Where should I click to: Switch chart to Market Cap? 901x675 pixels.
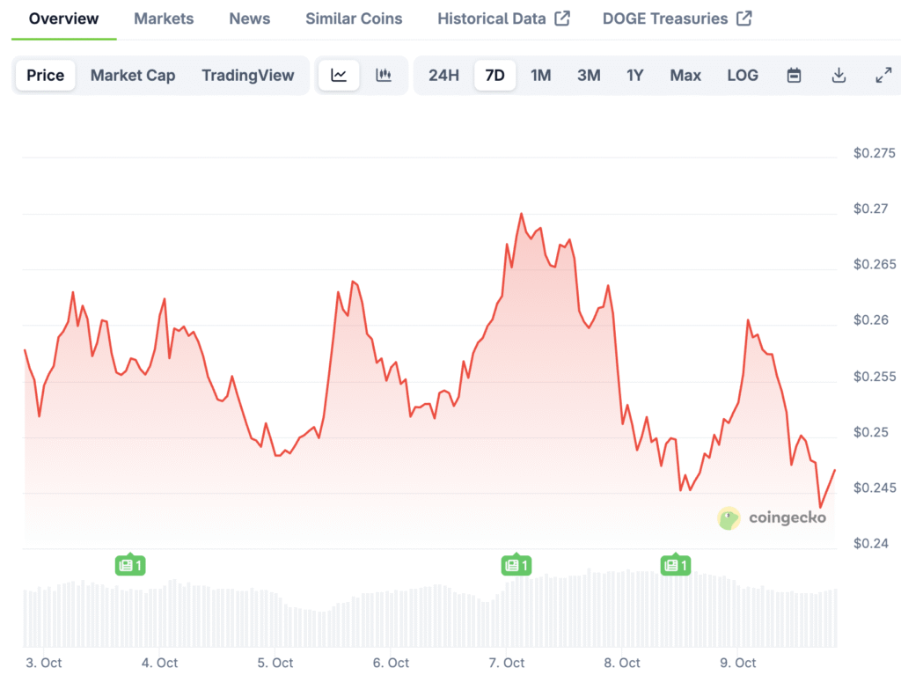(133, 76)
